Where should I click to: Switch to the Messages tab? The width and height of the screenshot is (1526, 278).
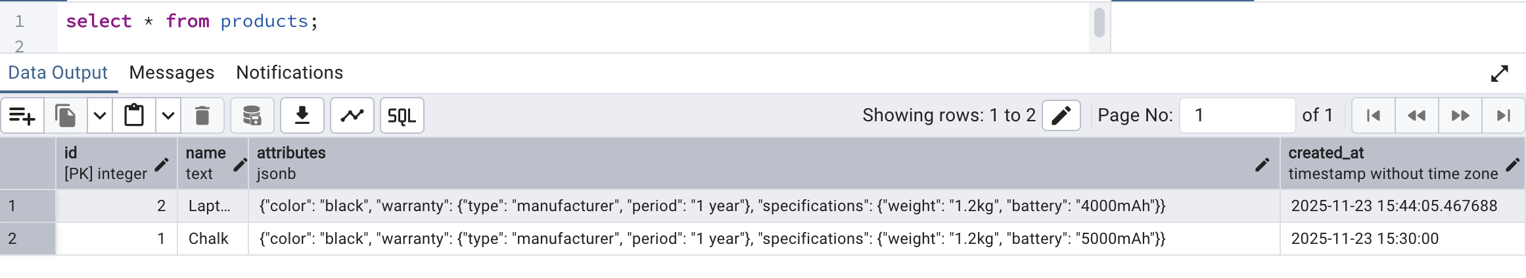(x=172, y=73)
